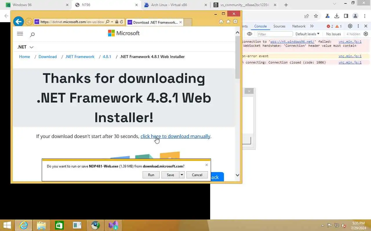
Task: Click the search magnifier in IE address bar
Action: click(108, 22)
